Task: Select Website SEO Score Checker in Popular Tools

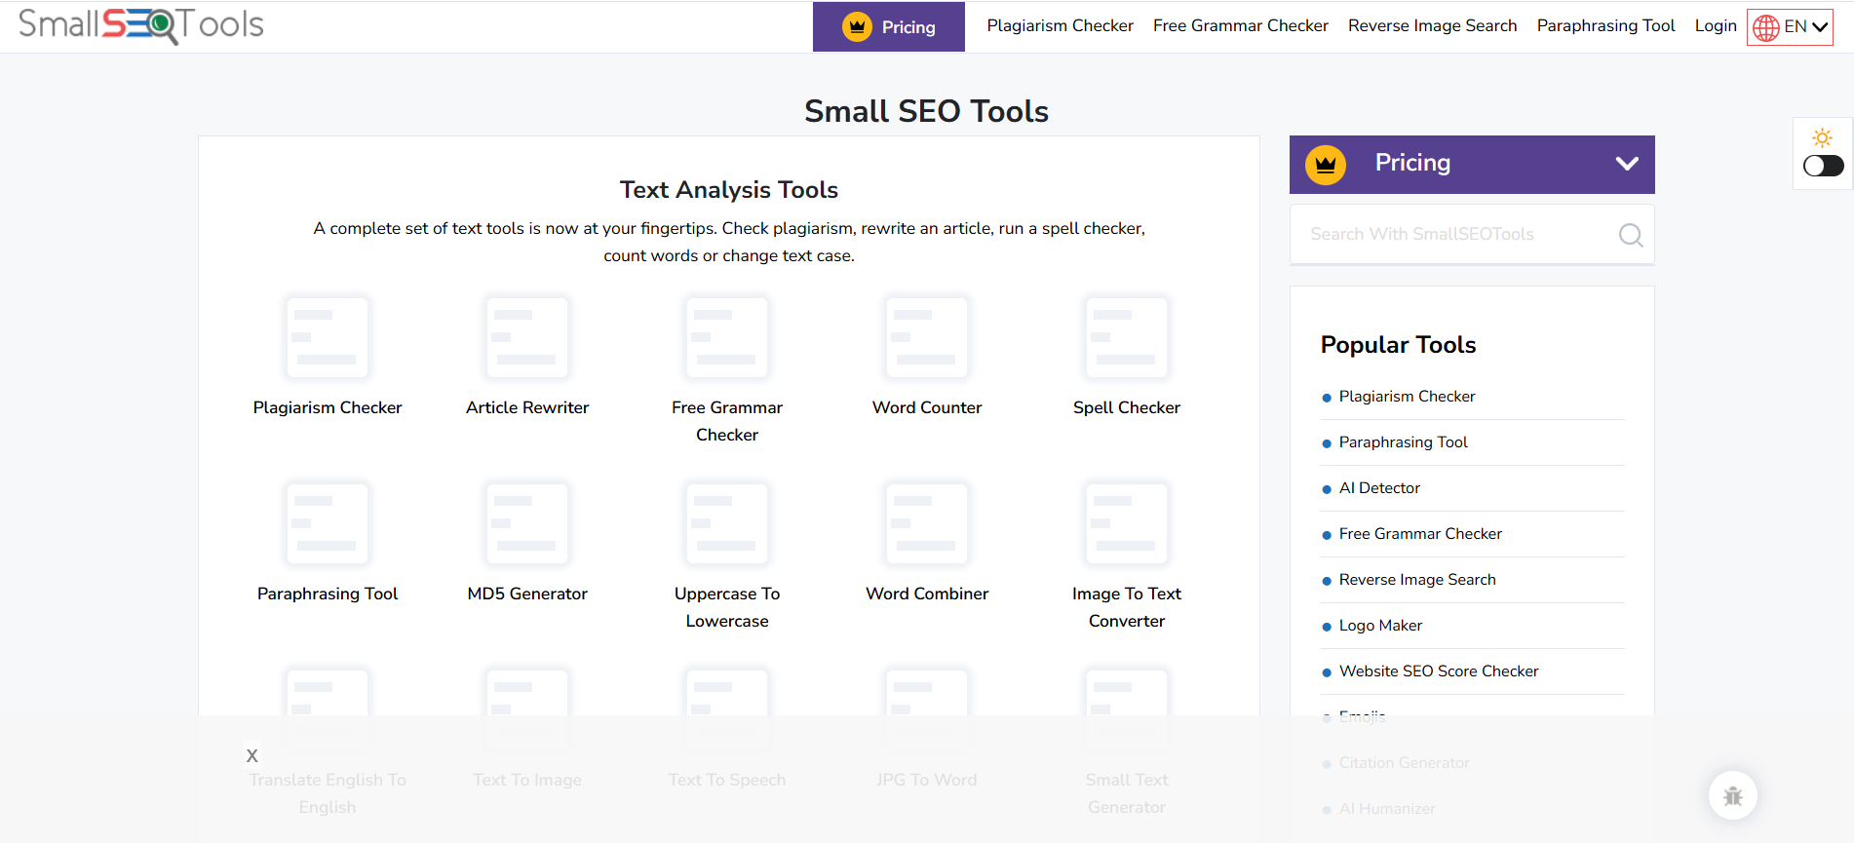Action: [1439, 671]
